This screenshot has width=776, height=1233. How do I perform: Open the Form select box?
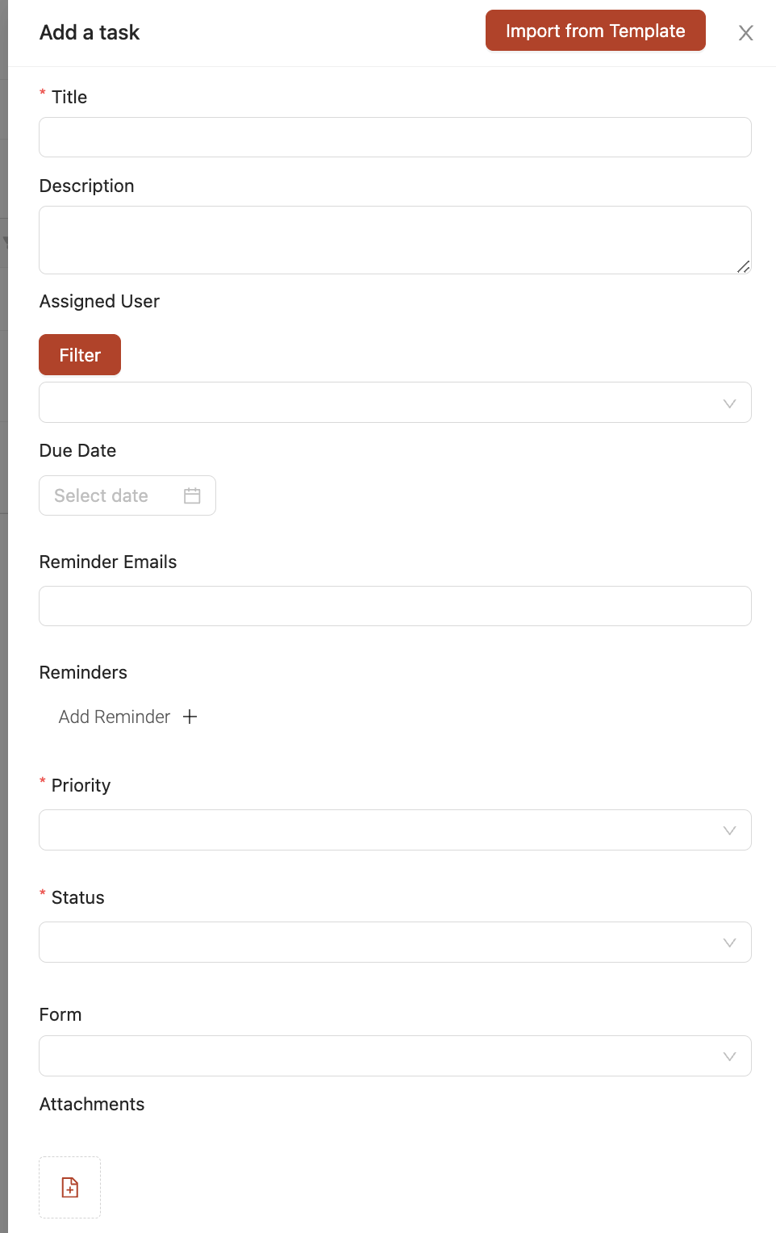coord(395,1056)
